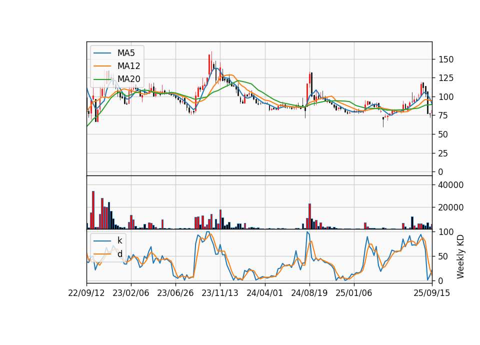The height and width of the screenshot is (345, 480).
Task: Click the 75 price axis tick
Action: 443,115
